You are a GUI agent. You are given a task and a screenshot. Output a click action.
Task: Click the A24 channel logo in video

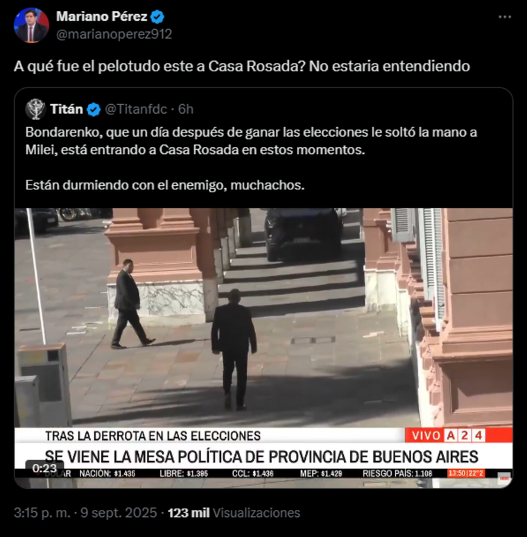(x=465, y=435)
